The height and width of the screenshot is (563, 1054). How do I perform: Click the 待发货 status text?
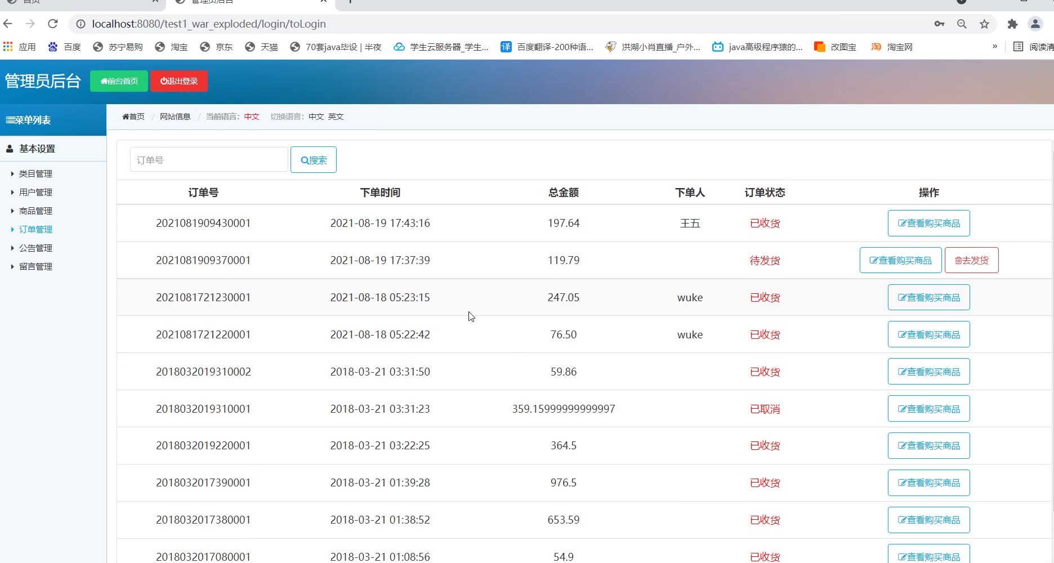point(765,260)
